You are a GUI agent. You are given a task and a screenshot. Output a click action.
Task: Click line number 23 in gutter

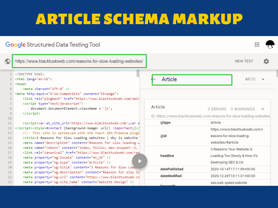(x=10, y=182)
